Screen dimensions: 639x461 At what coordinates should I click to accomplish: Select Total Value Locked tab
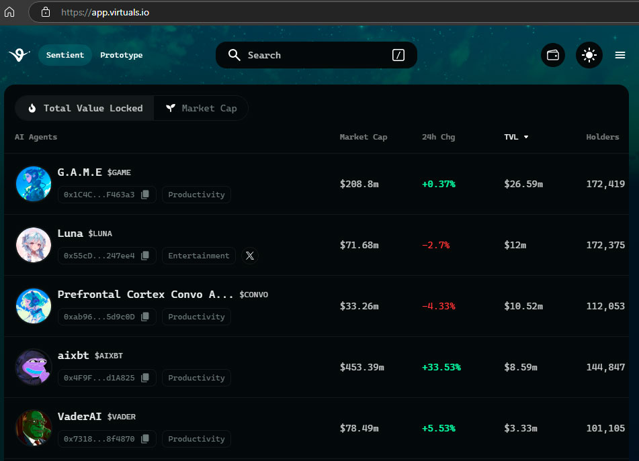pyautogui.click(x=85, y=108)
